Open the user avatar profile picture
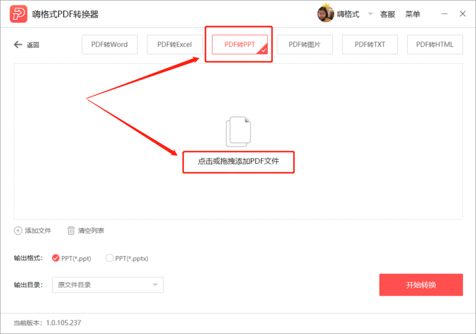The height and width of the screenshot is (334, 476). (325, 14)
